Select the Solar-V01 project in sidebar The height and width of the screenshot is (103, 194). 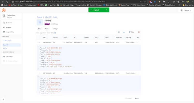(11, 45)
